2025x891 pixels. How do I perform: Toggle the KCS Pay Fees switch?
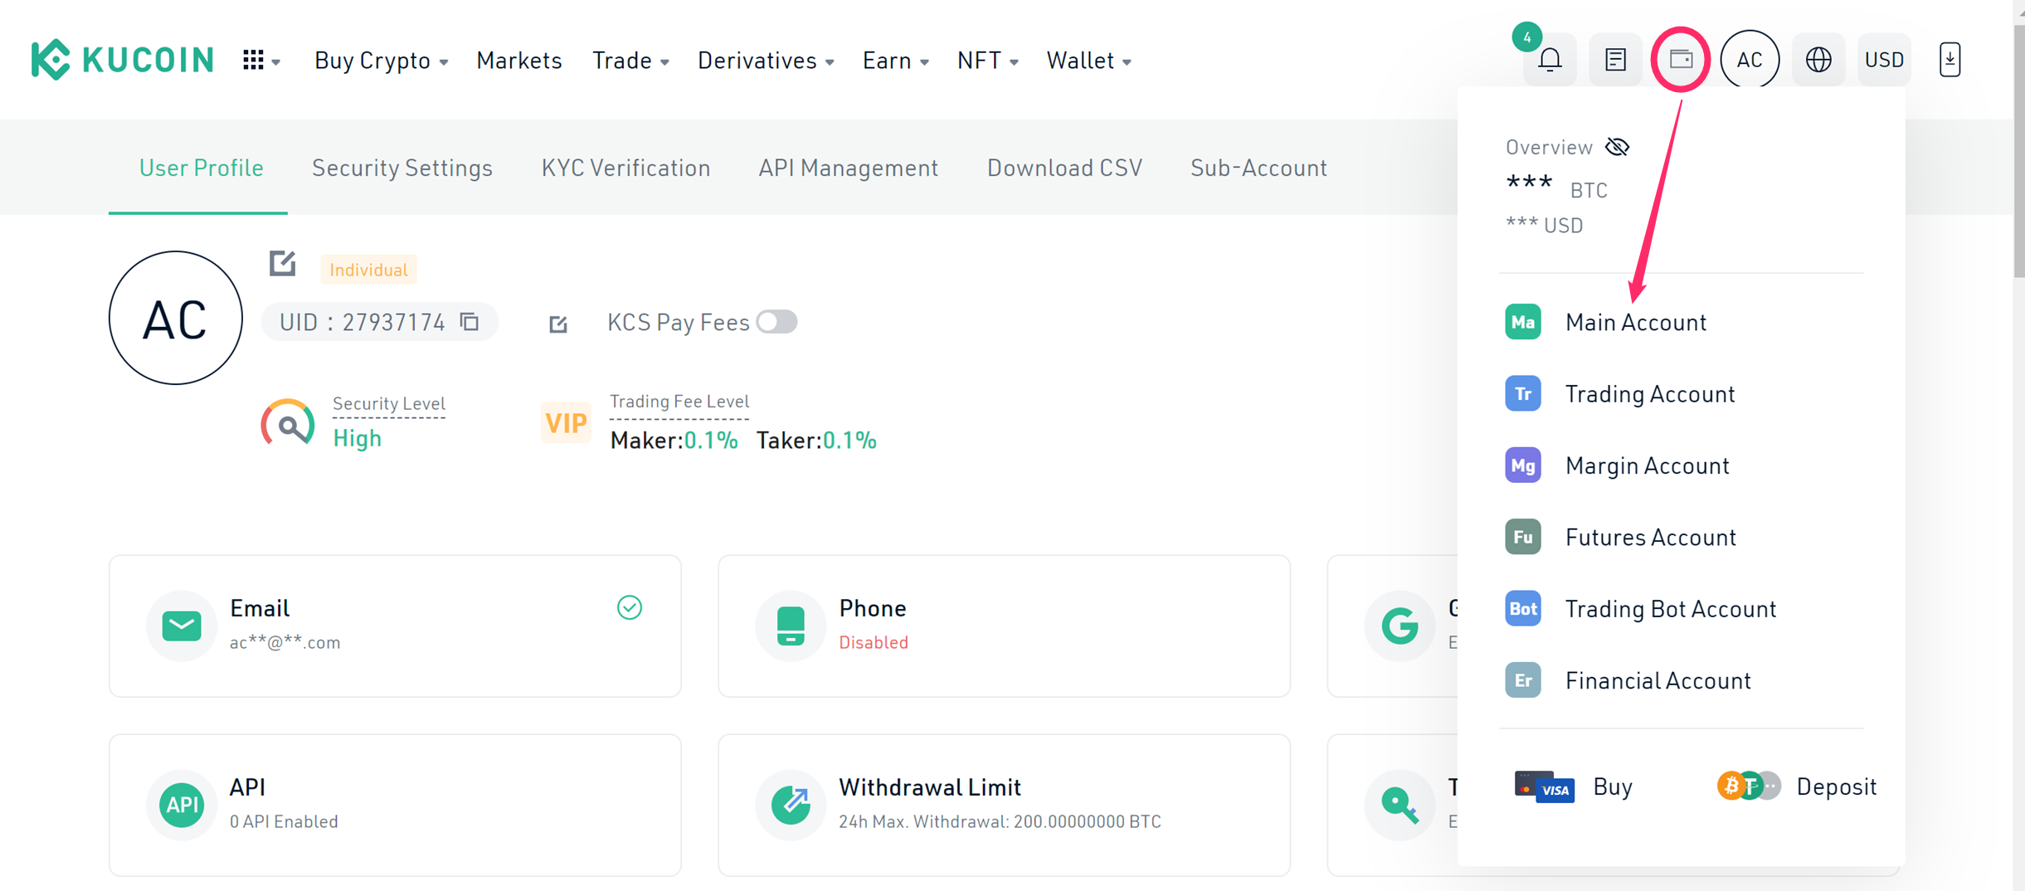776,321
